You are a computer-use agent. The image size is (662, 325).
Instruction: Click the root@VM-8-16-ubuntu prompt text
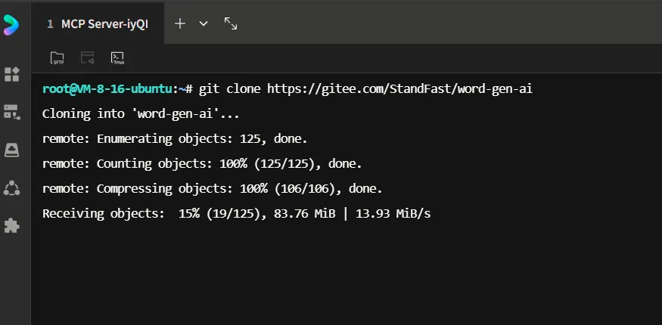coord(107,89)
